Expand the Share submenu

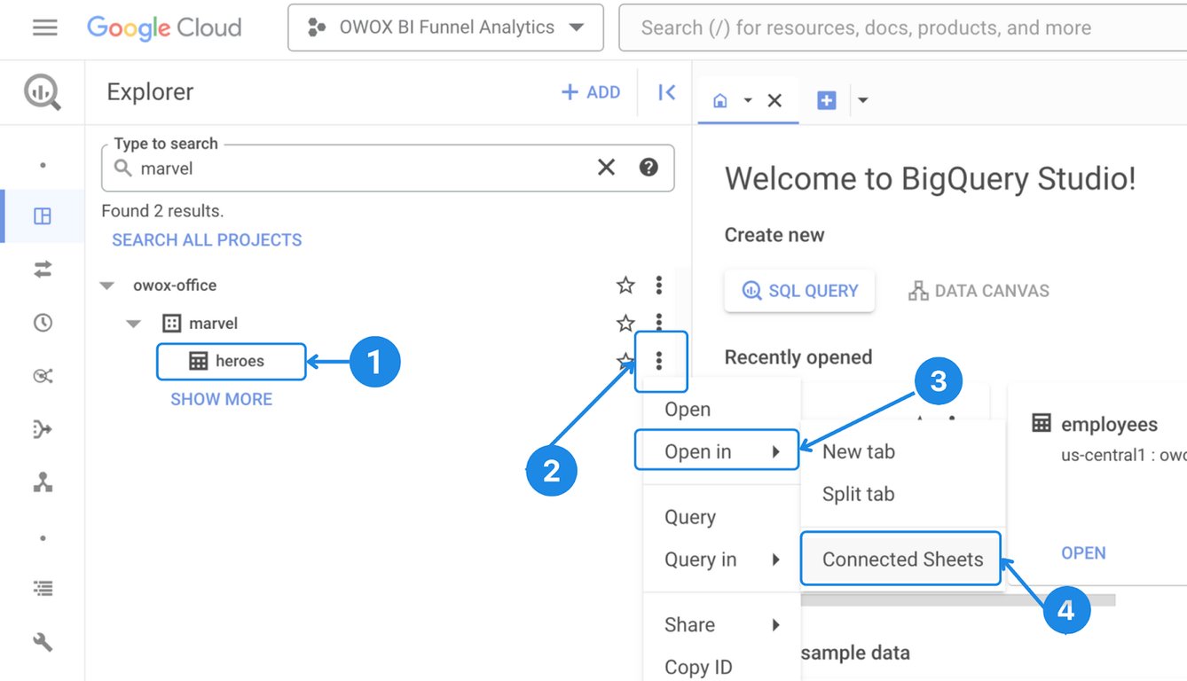pyautogui.click(x=721, y=625)
